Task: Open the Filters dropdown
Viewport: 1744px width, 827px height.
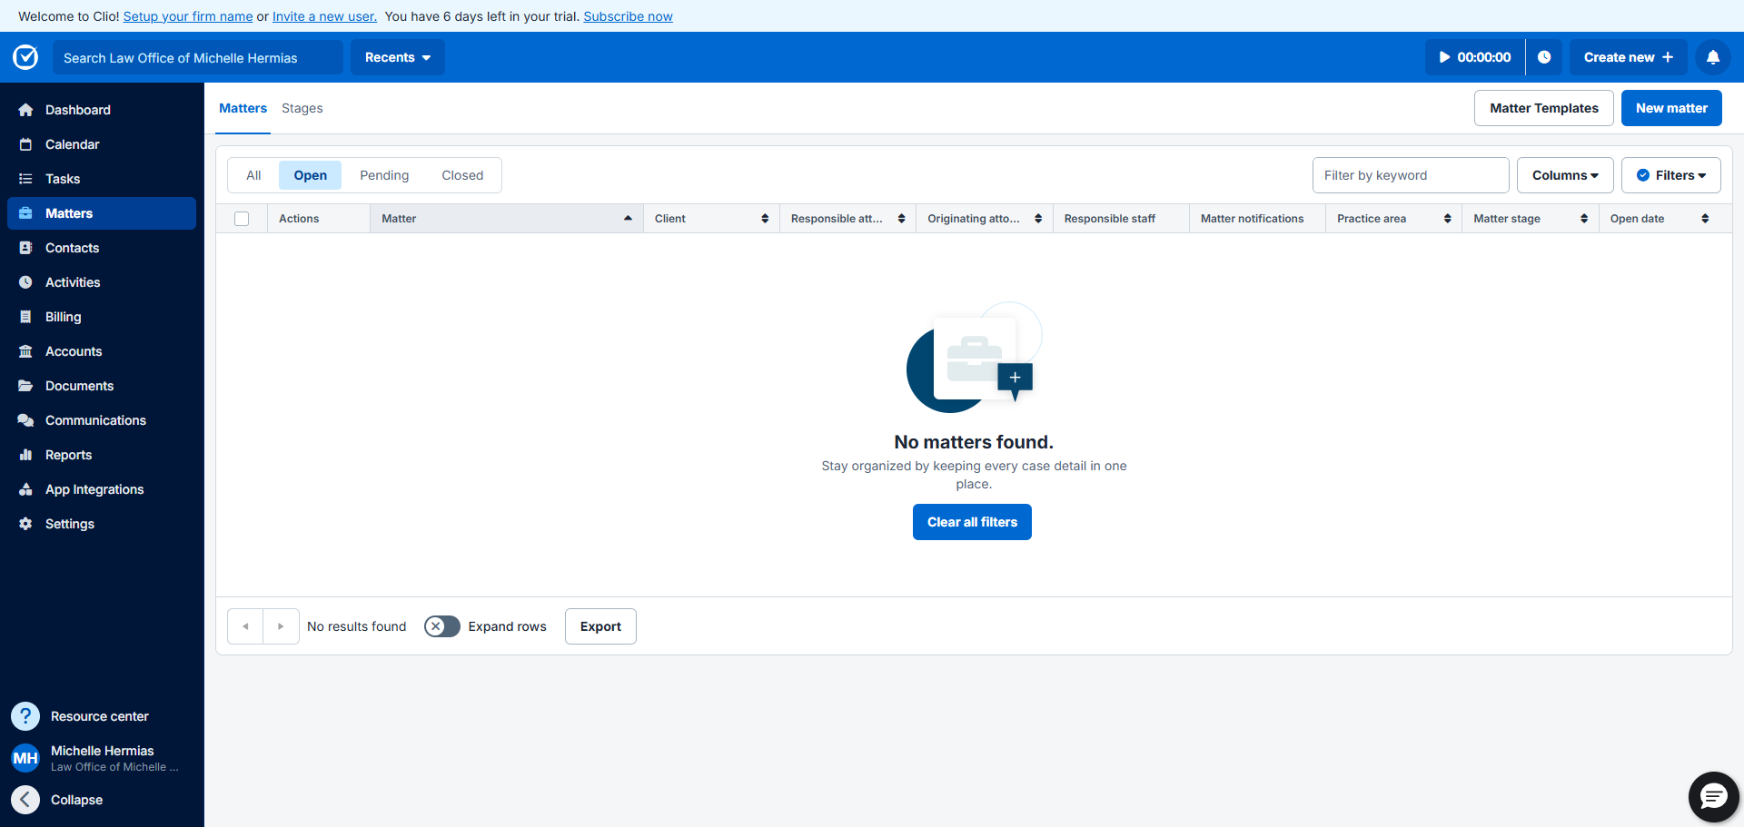Action: click(1670, 175)
